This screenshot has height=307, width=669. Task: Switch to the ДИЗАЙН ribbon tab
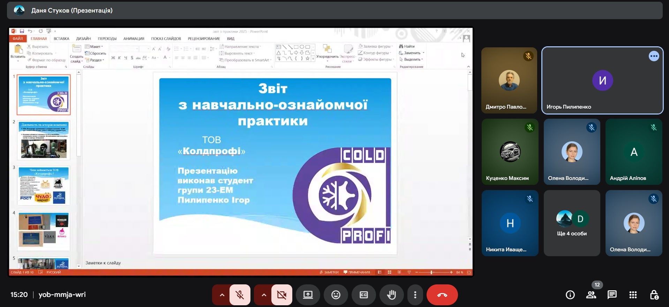click(83, 39)
